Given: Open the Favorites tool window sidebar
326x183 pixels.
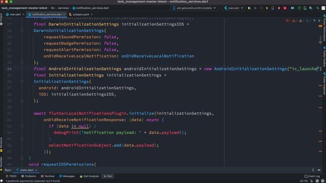Looking at the screenshot, I should click(1, 163).
